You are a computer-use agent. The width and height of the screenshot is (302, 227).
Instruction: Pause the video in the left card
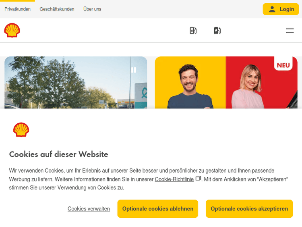[x=134, y=70]
